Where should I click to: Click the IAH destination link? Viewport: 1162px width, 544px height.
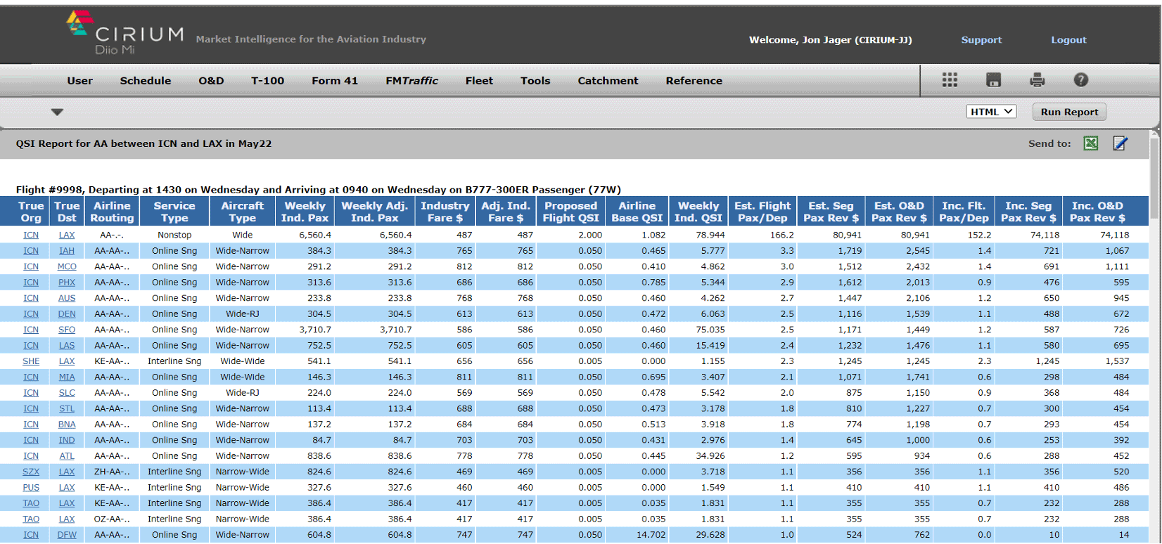(x=67, y=251)
